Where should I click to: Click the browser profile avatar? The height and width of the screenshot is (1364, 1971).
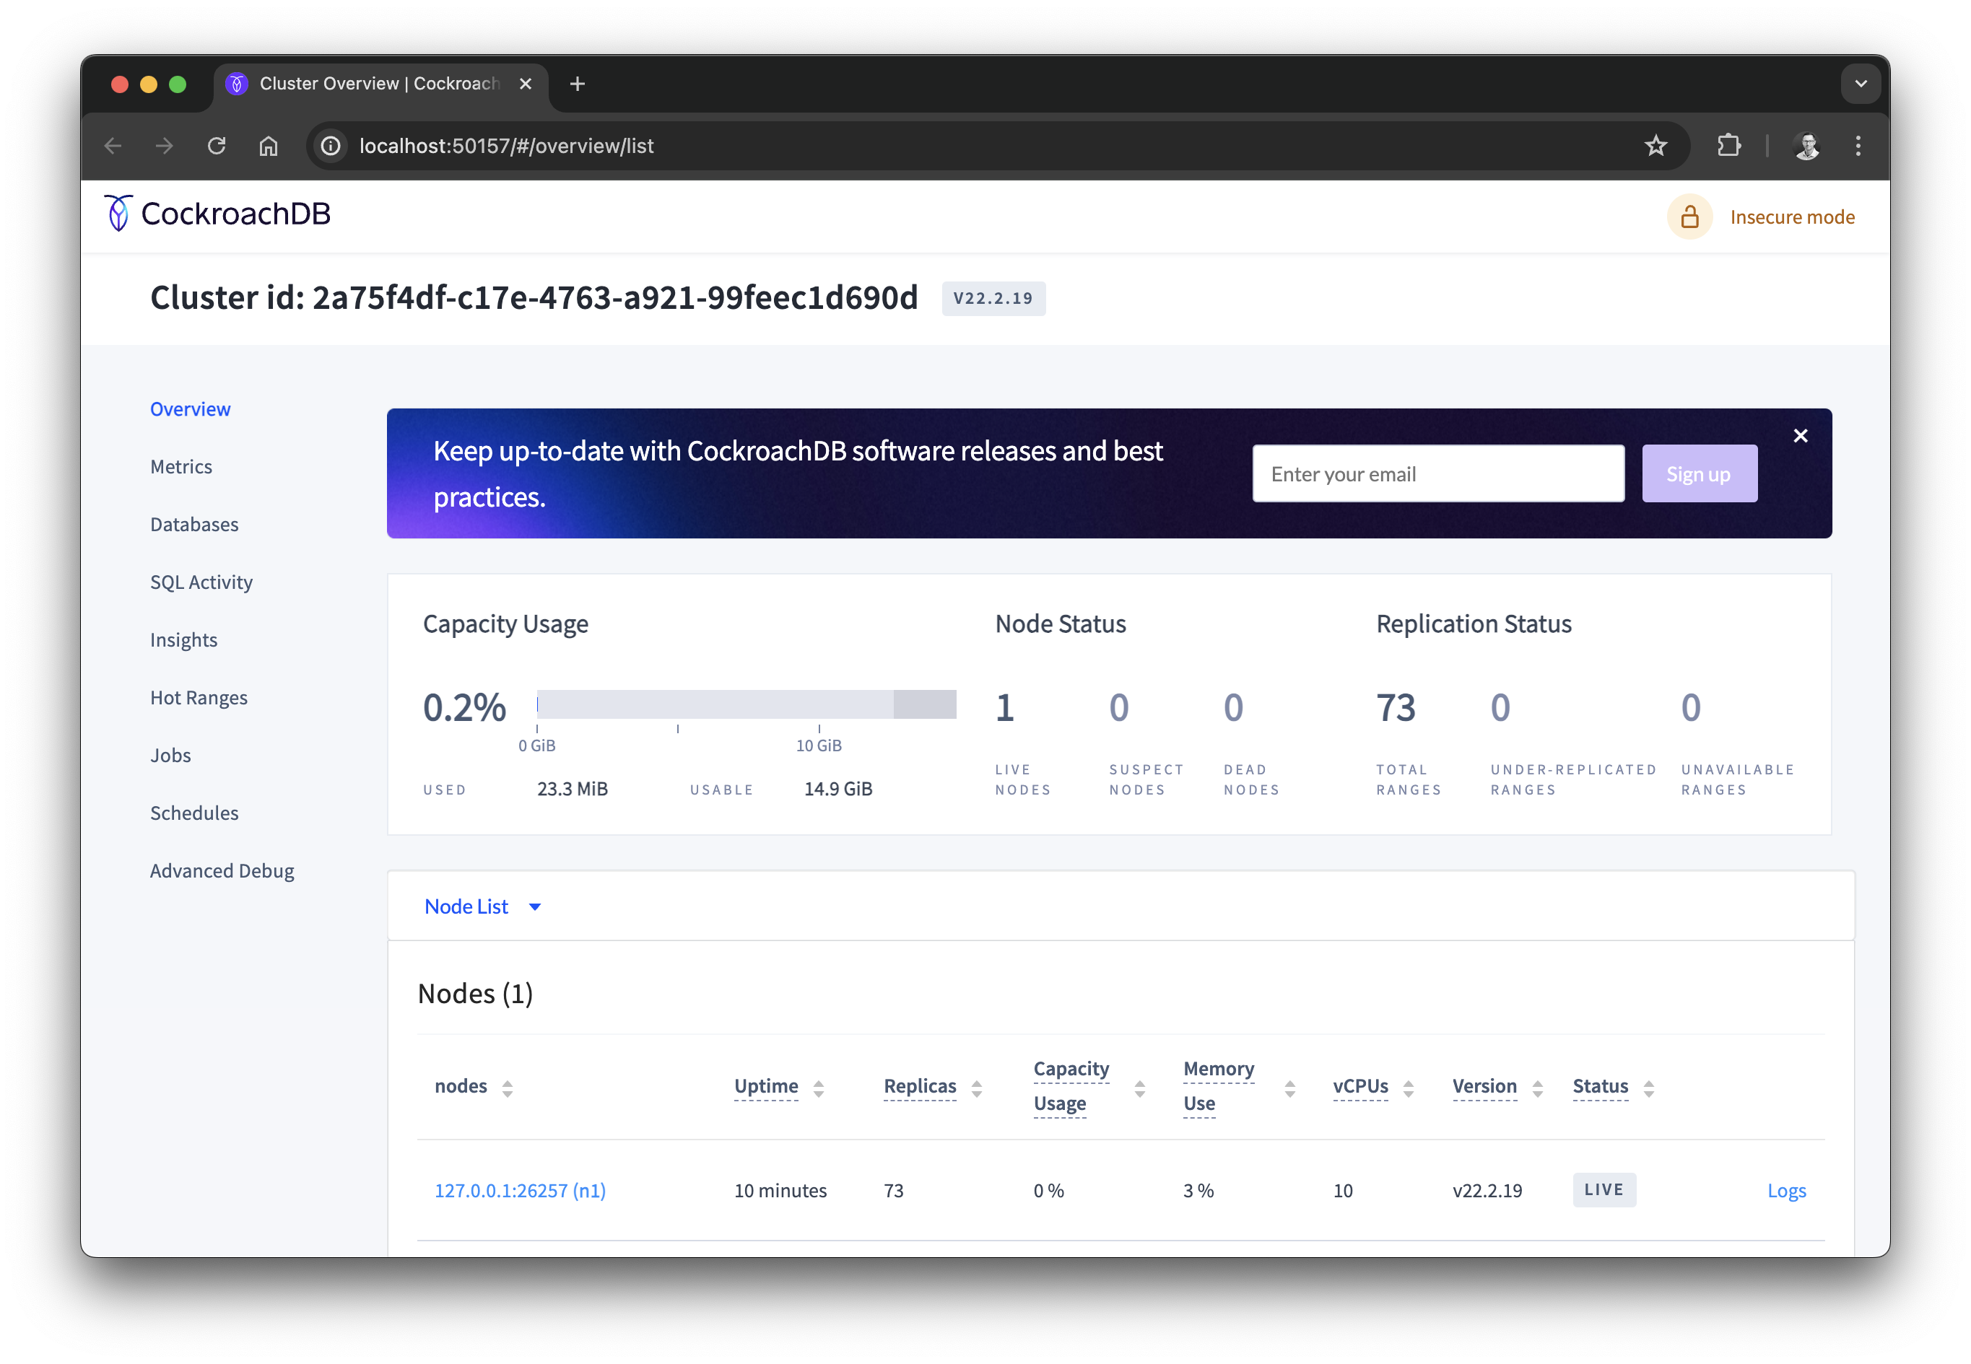click(x=1806, y=145)
